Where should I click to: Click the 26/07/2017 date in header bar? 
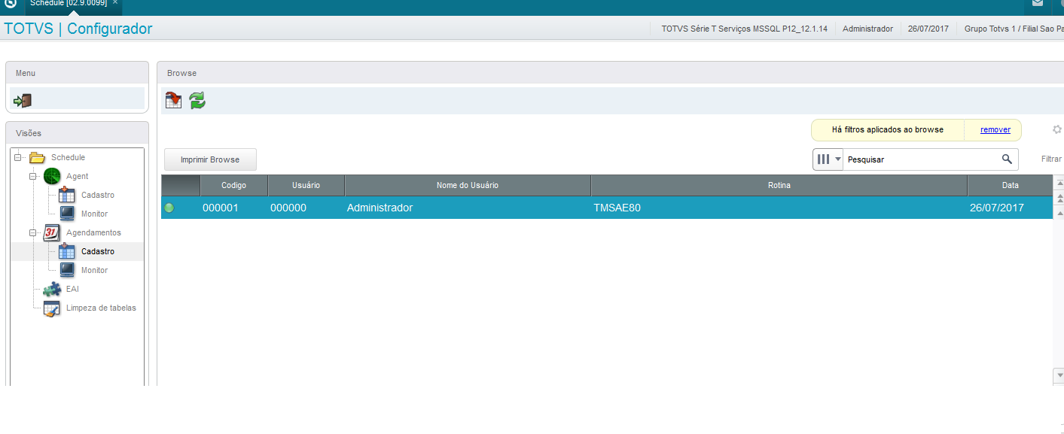click(928, 29)
